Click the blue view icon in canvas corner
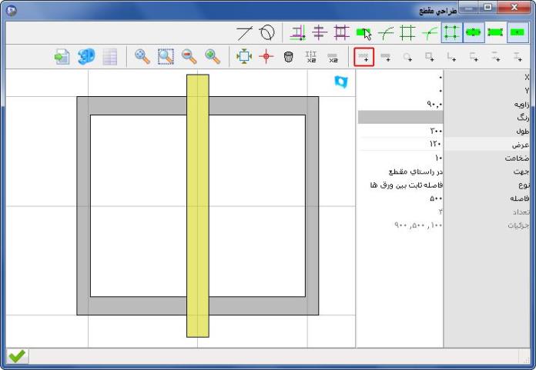The image size is (536, 370). coord(340,82)
